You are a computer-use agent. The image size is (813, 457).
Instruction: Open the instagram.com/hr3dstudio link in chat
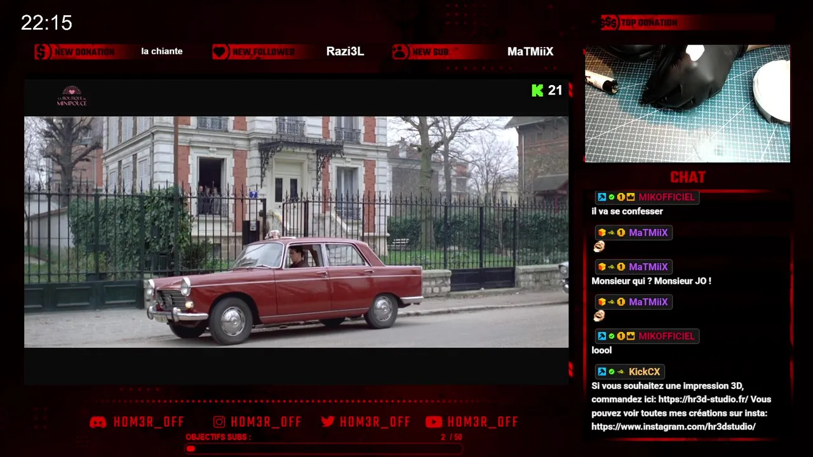[673, 427]
